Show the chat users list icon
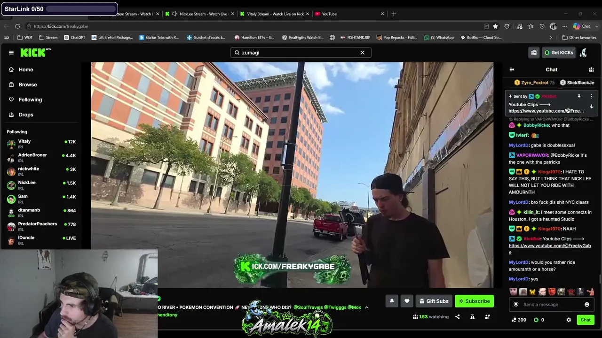The image size is (602, 338). tap(591, 69)
